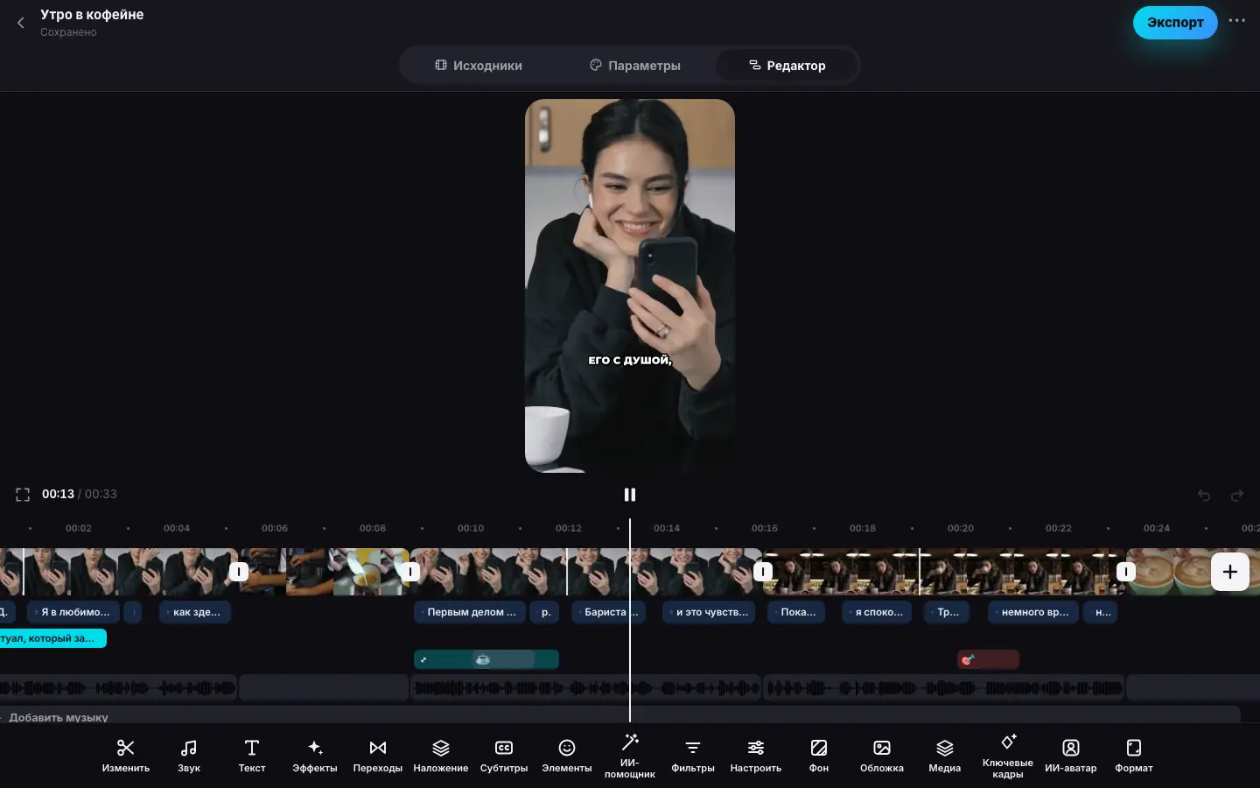The height and width of the screenshot is (788, 1260).
Task: Open the Формат aspect ratio tool
Action: [x=1134, y=756]
